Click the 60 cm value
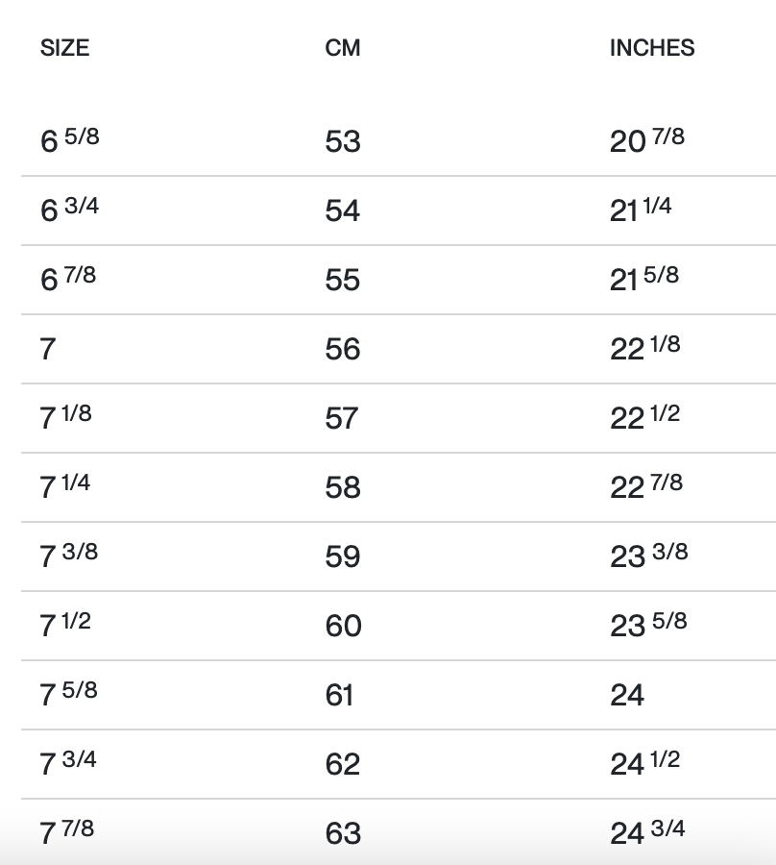Image resolution: width=776 pixels, height=865 pixels. click(343, 626)
